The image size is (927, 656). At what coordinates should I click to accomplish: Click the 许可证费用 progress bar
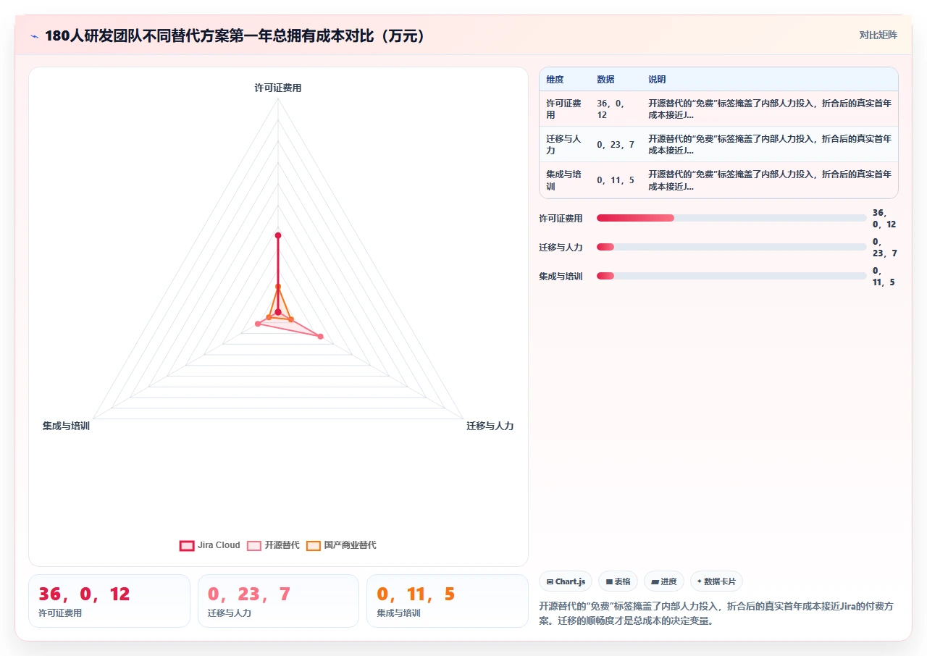(731, 218)
